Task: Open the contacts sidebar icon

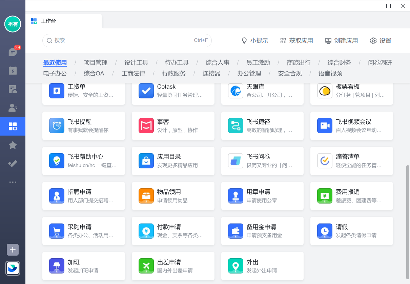Action: 13,108
